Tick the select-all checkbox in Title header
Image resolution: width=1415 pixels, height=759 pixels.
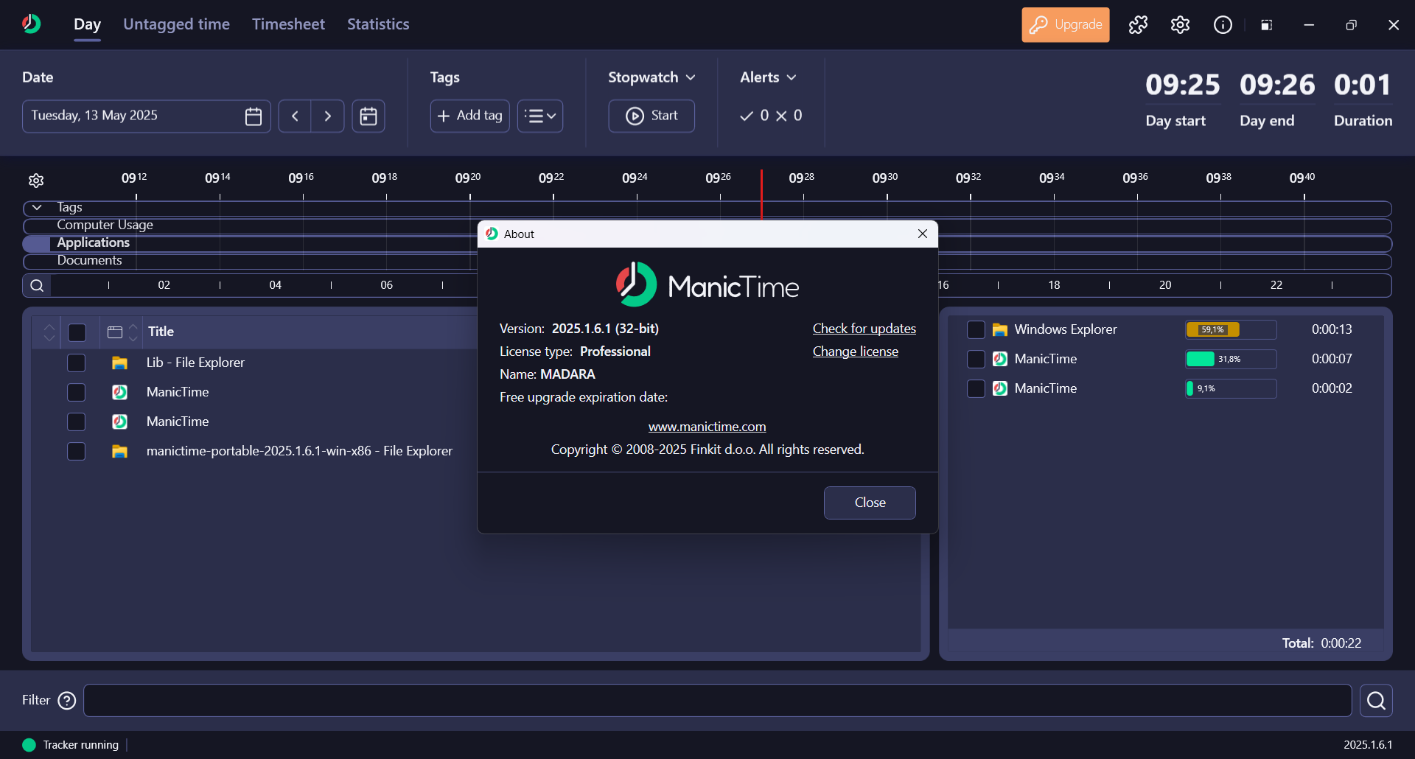pyautogui.click(x=77, y=332)
